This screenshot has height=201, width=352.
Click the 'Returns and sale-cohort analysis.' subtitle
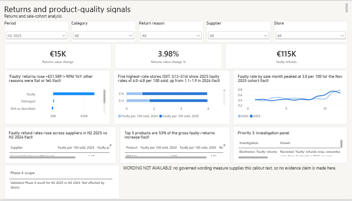(33, 16)
